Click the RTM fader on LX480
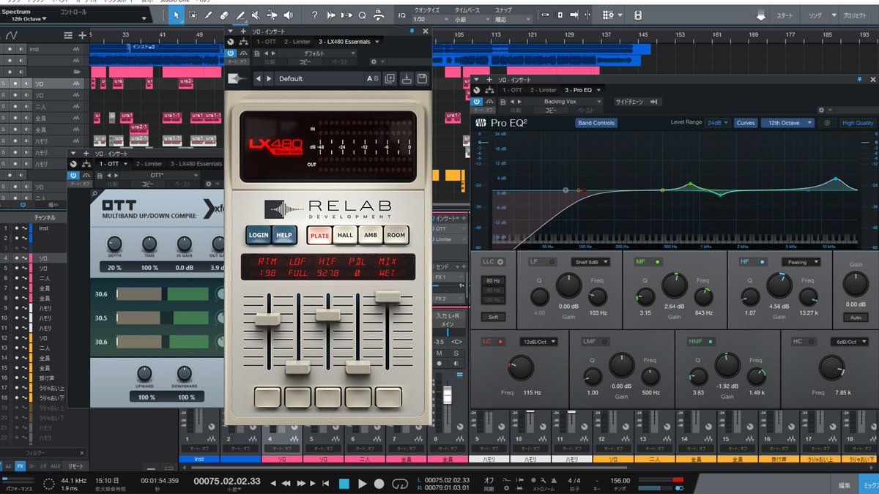Screen dimensions: 879x494 (267, 319)
